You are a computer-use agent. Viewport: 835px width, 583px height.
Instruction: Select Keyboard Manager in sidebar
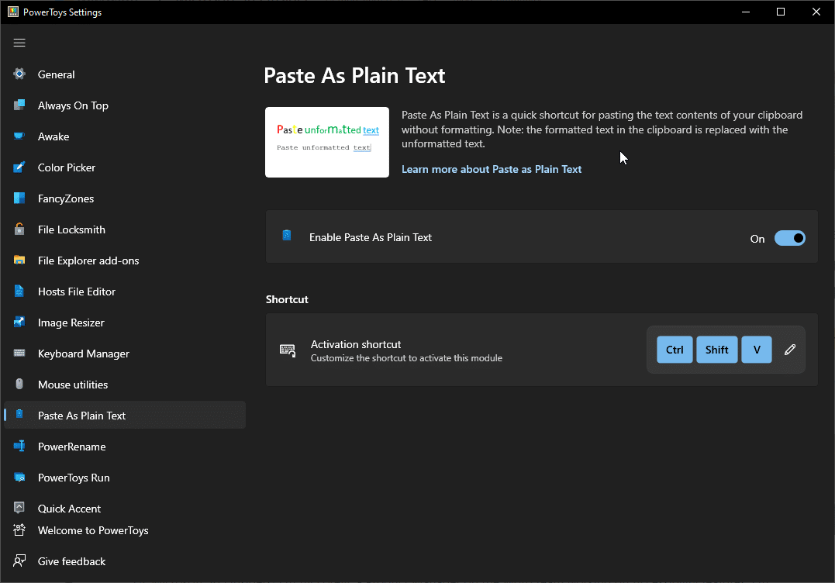point(123,354)
